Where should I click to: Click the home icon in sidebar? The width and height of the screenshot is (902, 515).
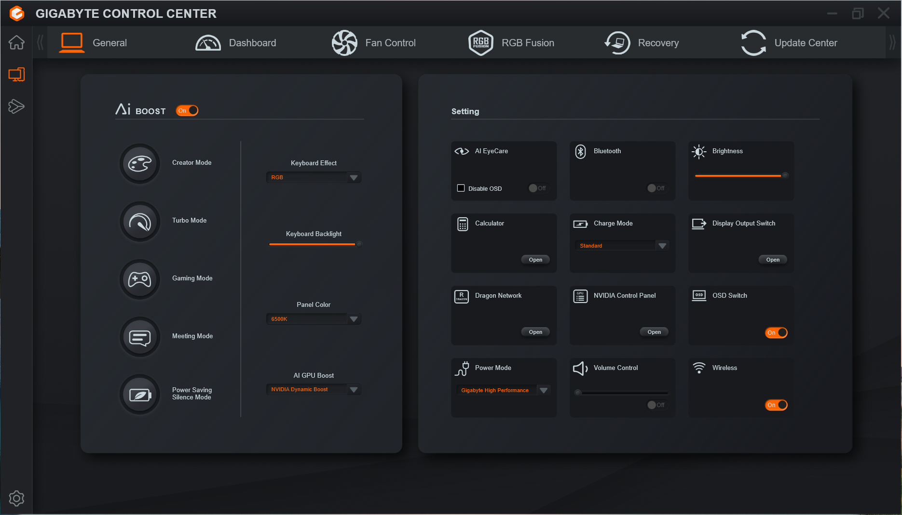(16, 42)
